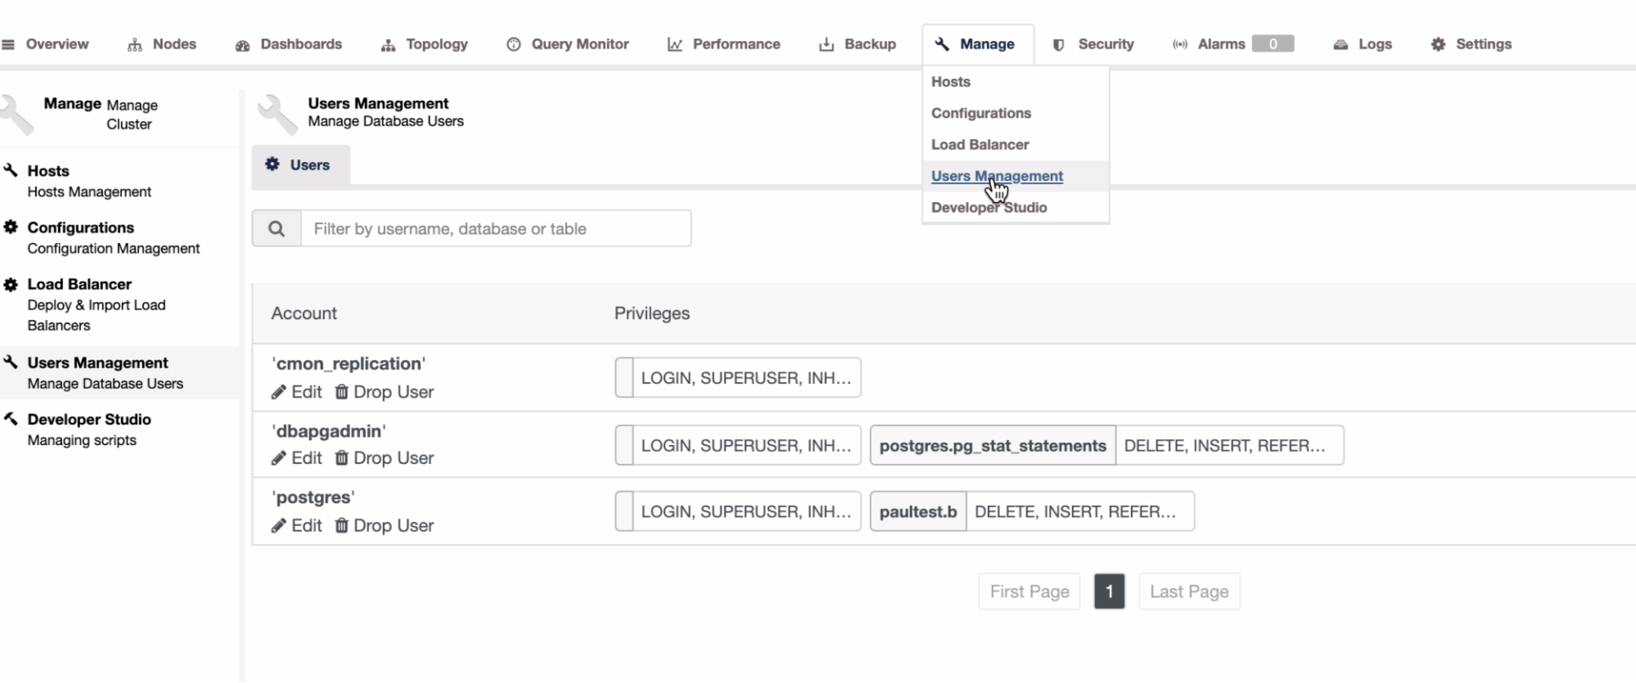This screenshot has width=1636, height=683.
Task: Click pencil icon for postgres
Action: pos(279,525)
